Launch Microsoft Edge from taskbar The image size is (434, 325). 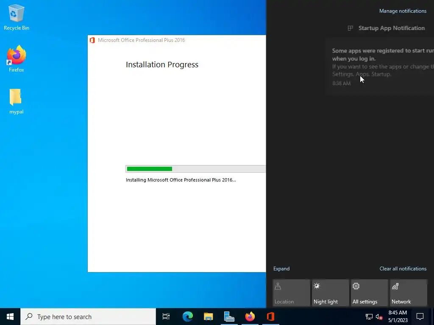[188, 317]
